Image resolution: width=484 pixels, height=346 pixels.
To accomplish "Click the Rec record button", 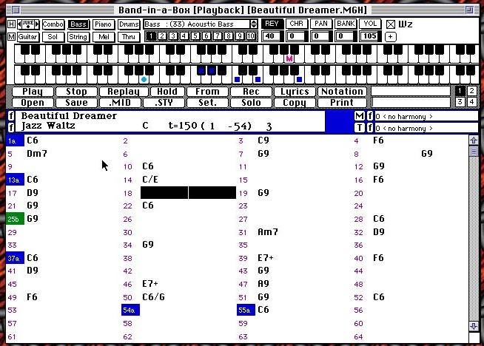I will point(251,92).
